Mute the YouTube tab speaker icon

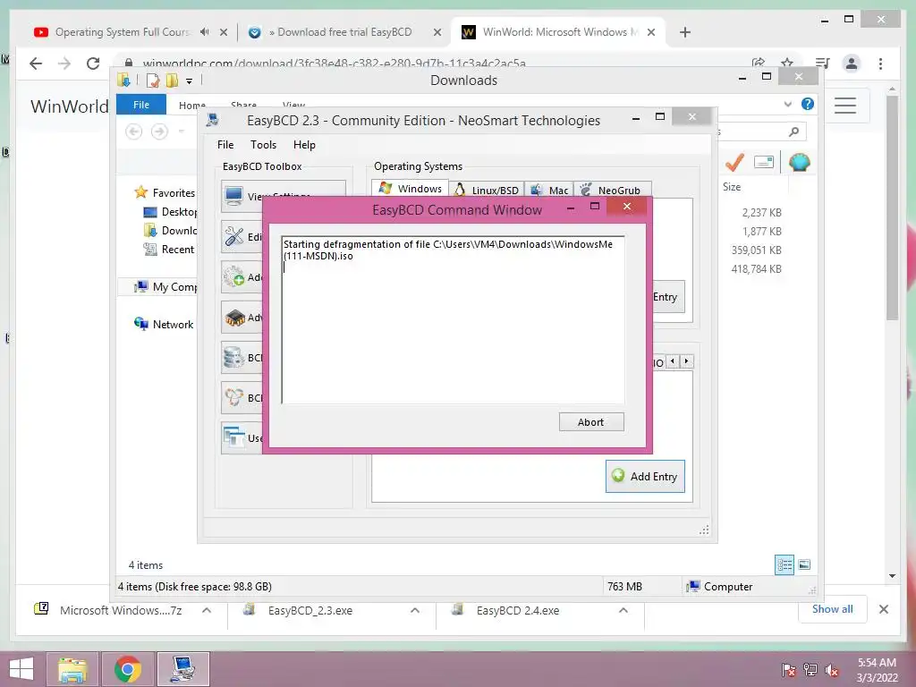click(x=205, y=32)
